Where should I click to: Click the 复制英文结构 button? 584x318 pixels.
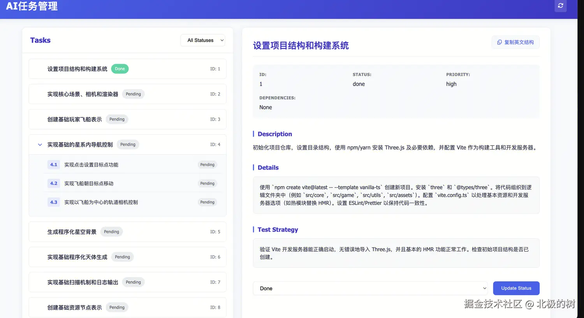pos(515,42)
